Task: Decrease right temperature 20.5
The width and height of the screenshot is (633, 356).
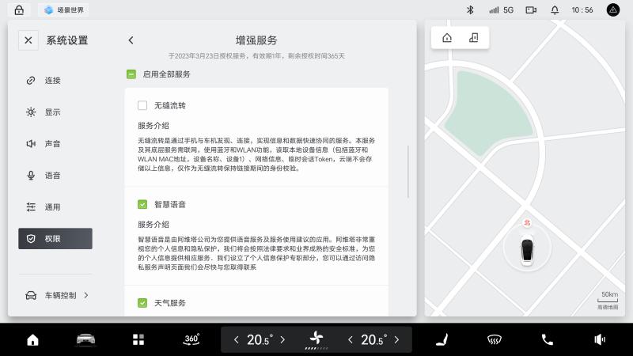Action: coord(350,340)
